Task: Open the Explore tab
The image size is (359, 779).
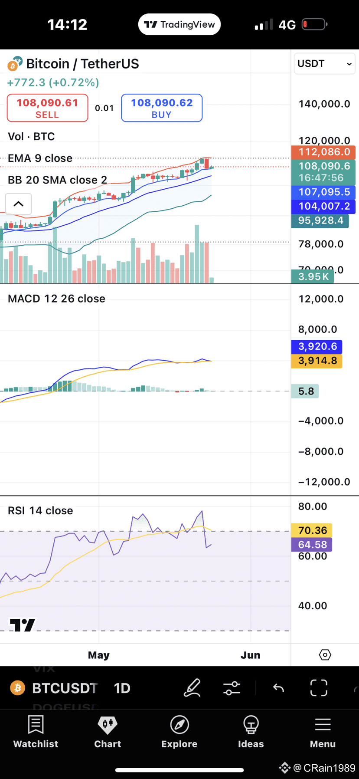Action: coord(179,732)
